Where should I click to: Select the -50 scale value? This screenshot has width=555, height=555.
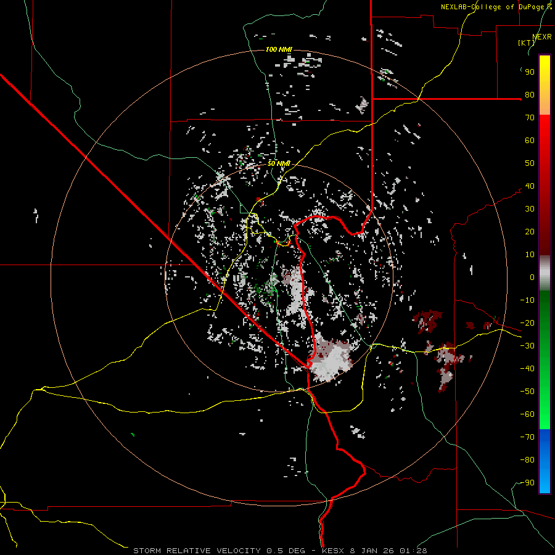pyautogui.click(x=527, y=392)
